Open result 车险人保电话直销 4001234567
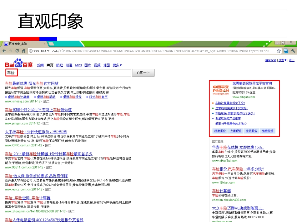Viewport: 297px width, 222px height. pyautogui.click(x=44, y=220)
